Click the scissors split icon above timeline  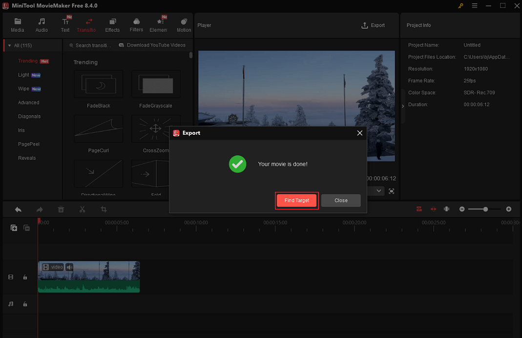click(82, 209)
